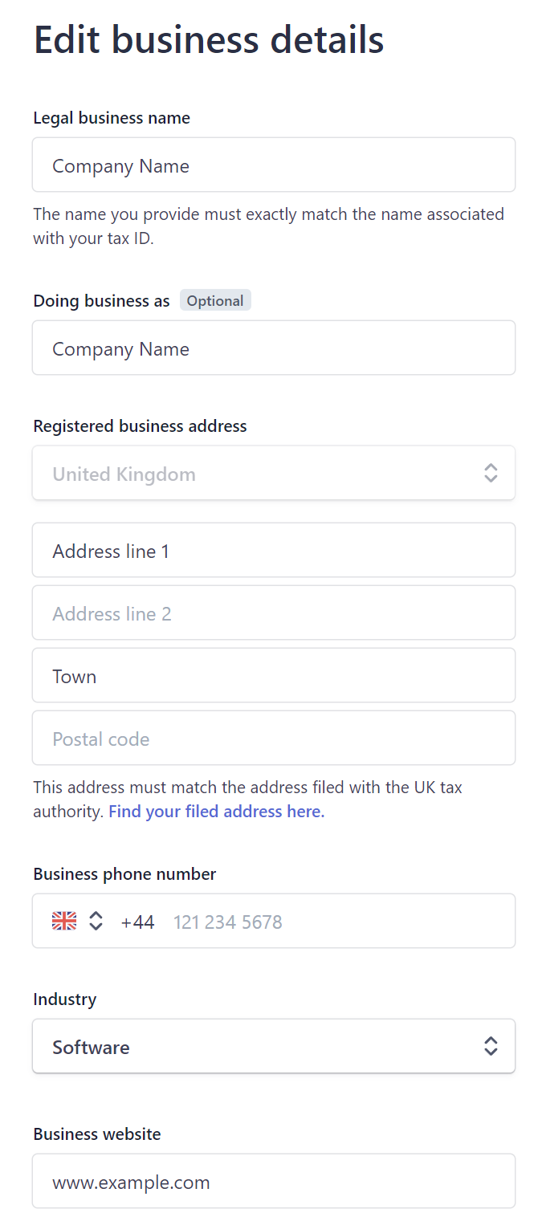The width and height of the screenshot is (542, 1217).
Task: Click the chevron arrows on United Kingdom dropdown
Action: pos(491,474)
